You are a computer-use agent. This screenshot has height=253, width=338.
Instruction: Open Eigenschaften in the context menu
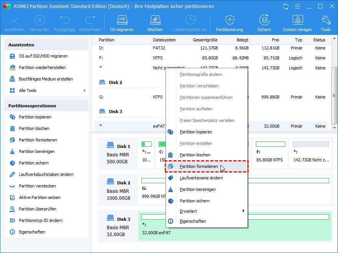coord(207,221)
